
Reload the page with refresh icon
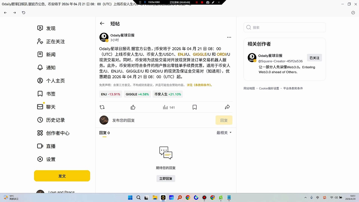(x=24, y=13)
